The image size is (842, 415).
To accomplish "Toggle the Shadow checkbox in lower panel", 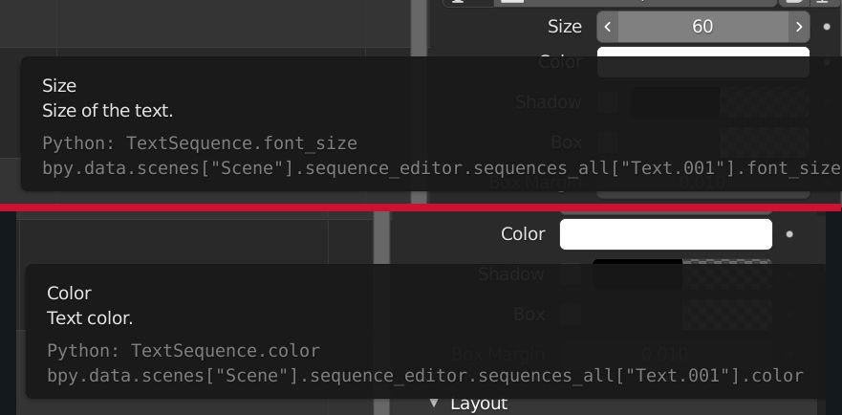I will point(571,274).
